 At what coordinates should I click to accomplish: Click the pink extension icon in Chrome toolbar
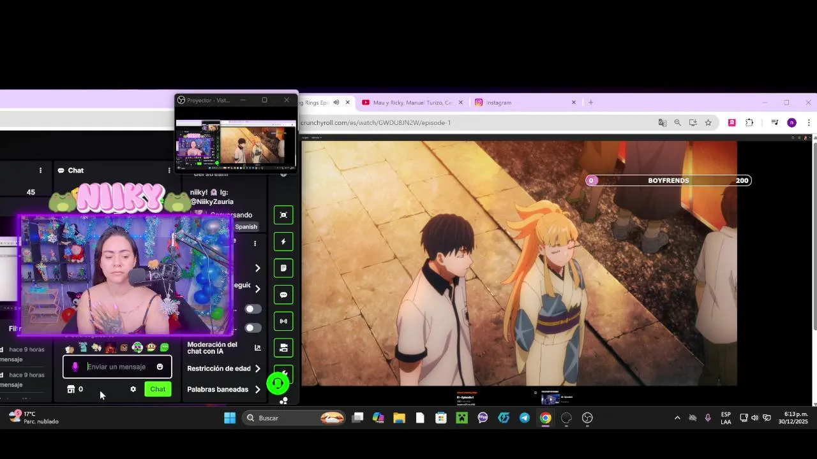click(x=732, y=122)
